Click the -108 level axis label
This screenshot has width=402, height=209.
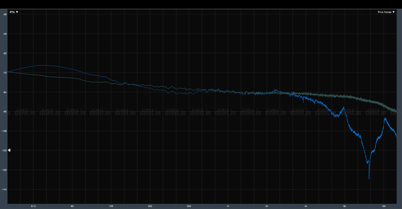(x=4, y=131)
